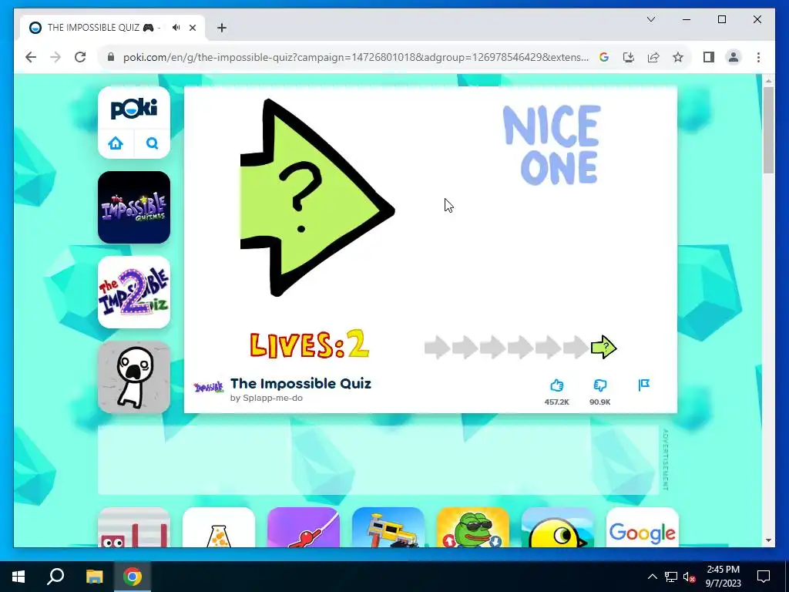Screen dimensions: 789x592
Task: Click the small green skip arrow
Action: point(603,348)
